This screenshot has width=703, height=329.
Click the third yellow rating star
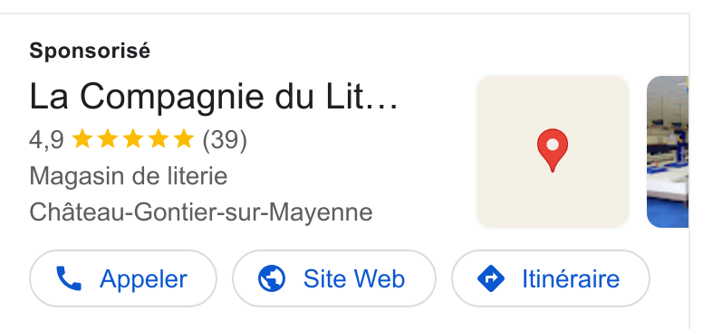click(132, 139)
